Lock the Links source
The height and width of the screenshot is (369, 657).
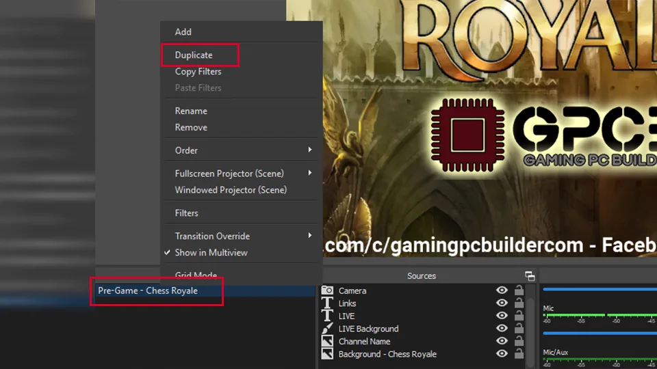click(x=519, y=303)
